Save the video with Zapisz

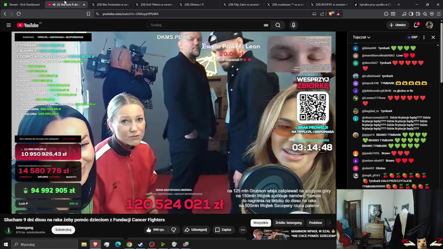pos(223,230)
